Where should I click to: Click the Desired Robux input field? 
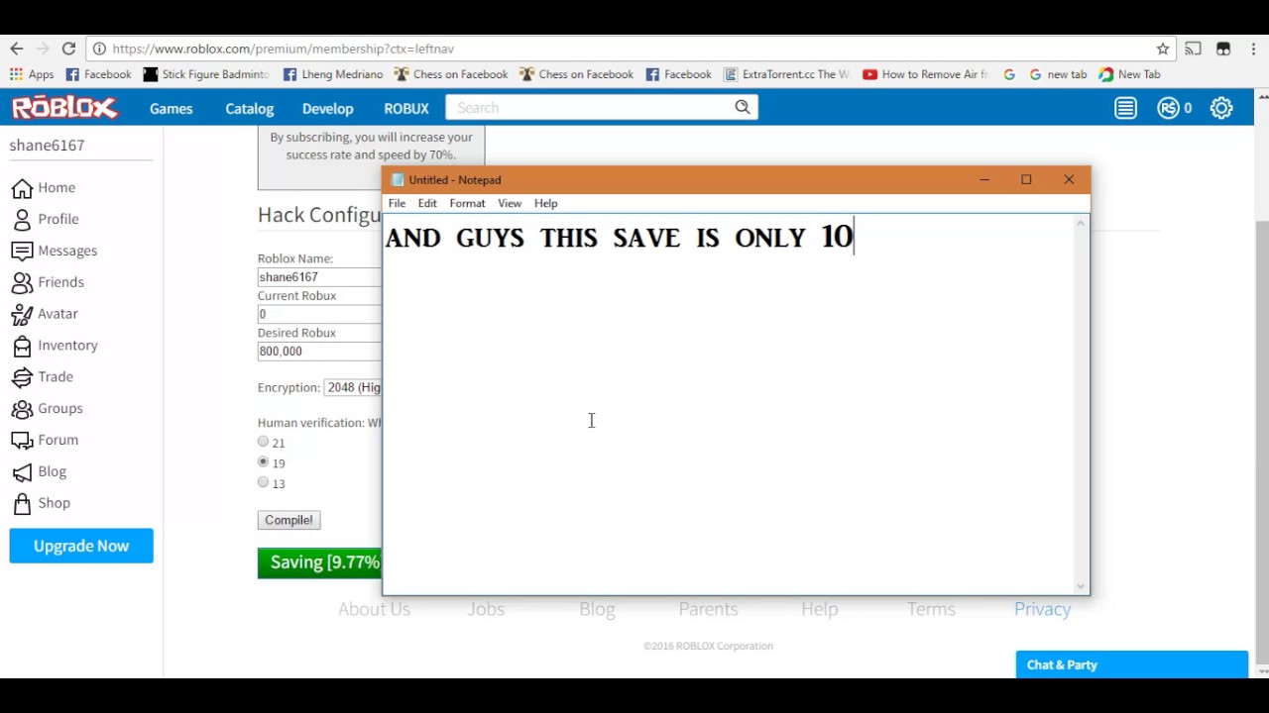click(319, 351)
